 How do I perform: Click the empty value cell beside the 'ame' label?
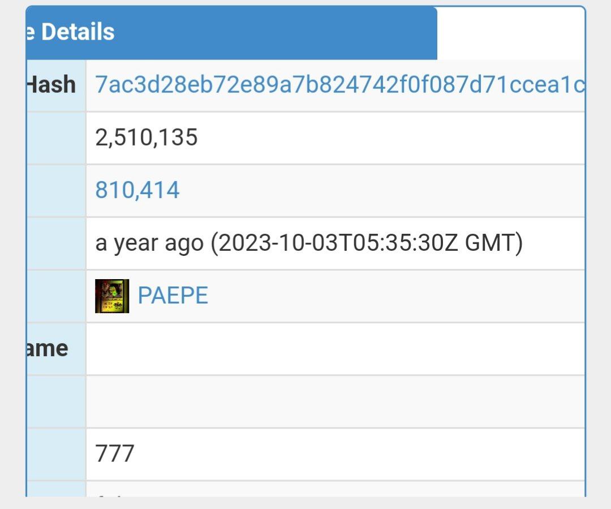pos(335,349)
